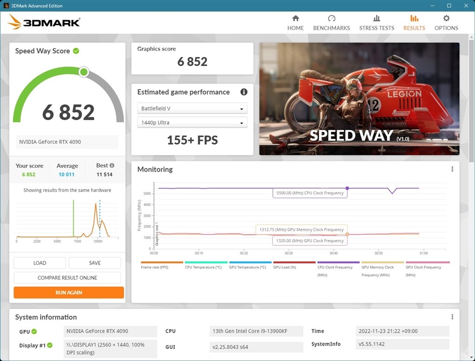Click the Graphics score value 6 852
This screenshot has width=475, height=361.
[193, 62]
